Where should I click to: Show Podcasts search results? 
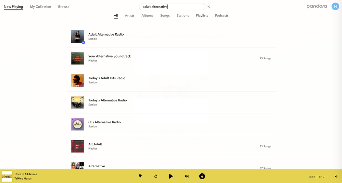point(221,16)
